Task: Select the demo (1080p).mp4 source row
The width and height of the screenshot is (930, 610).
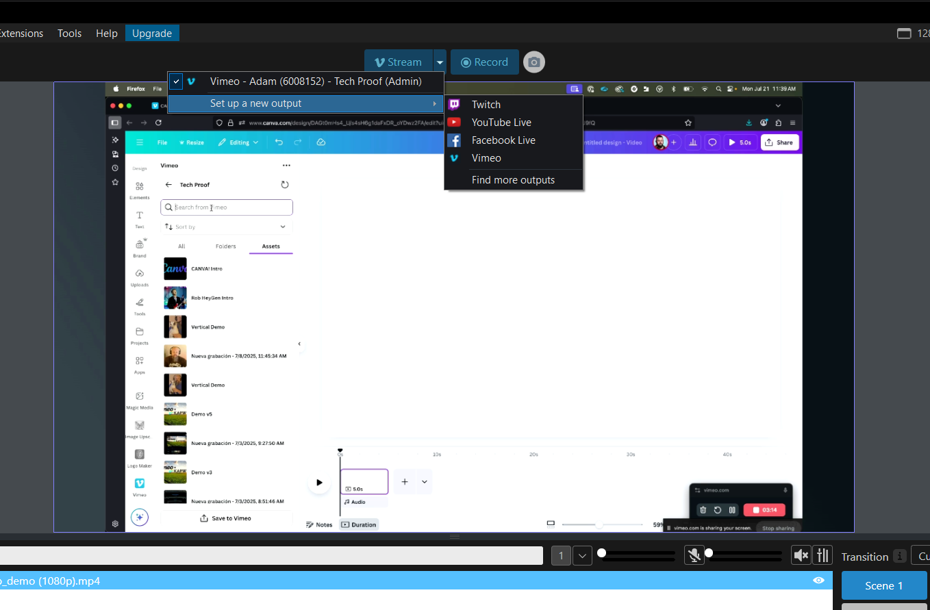Action: (x=416, y=581)
